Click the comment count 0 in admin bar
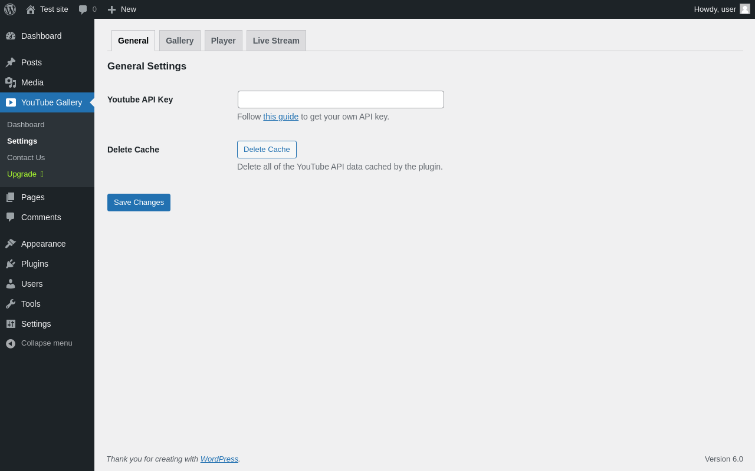The image size is (755, 471). (94, 9)
